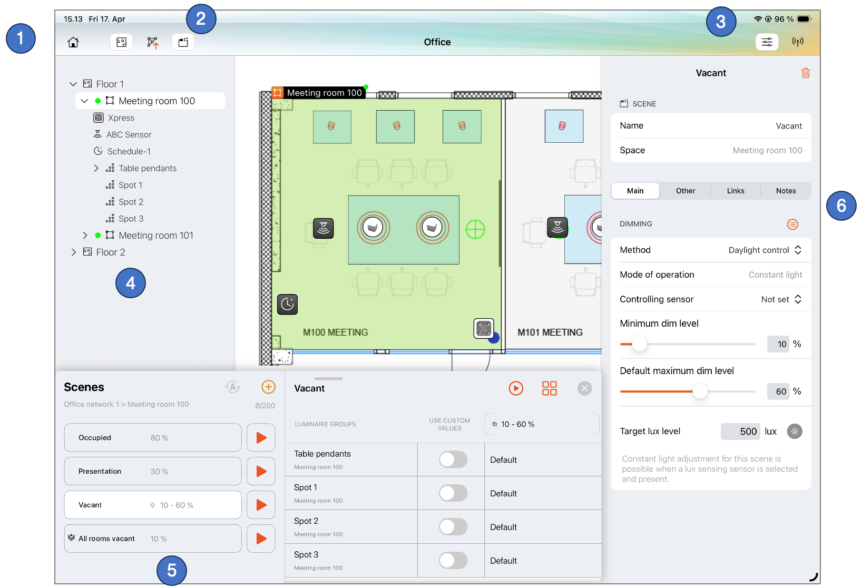Viewport: 862px width, 587px height.
Task: Adjust the Default maximum dim level slider
Action: click(700, 392)
